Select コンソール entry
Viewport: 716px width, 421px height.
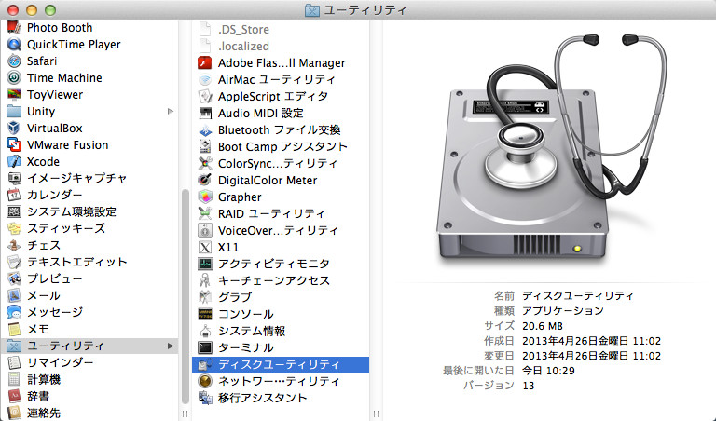281,314
